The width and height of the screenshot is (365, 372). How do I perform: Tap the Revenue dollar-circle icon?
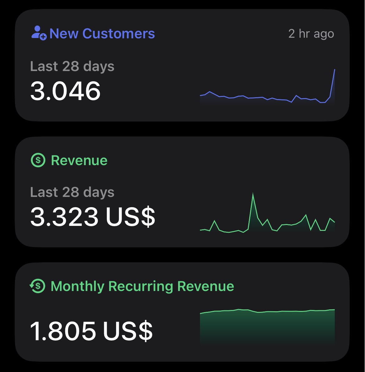pos(38,160)
